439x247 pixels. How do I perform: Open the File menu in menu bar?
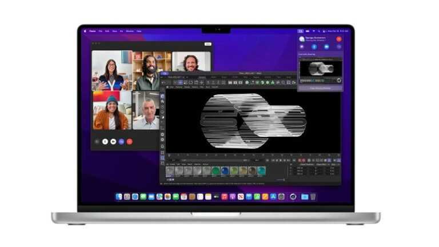point(100,31)
